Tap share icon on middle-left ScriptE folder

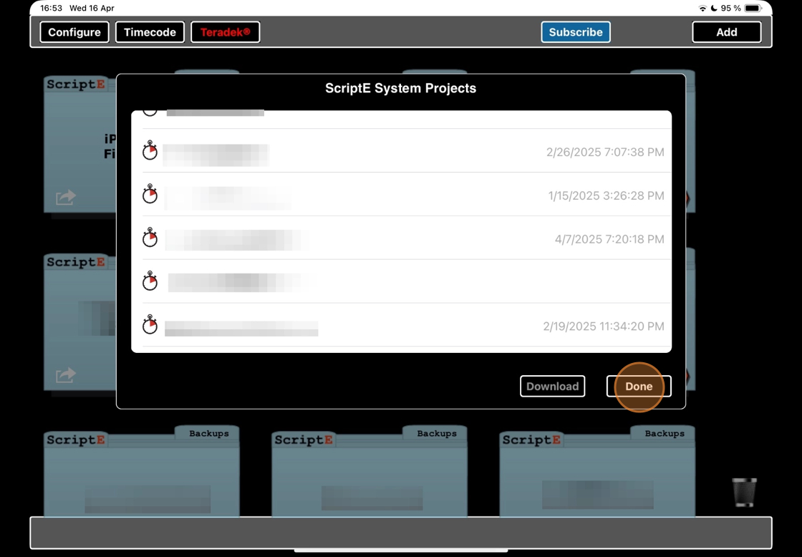pyautogui.click(x=65, y=375)
